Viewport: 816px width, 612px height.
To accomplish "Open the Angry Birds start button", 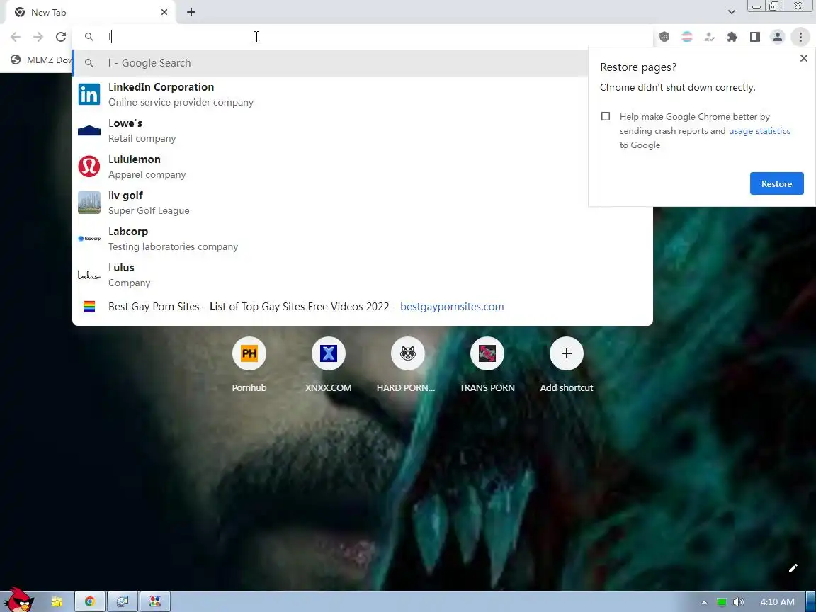I will coord(18,601).
